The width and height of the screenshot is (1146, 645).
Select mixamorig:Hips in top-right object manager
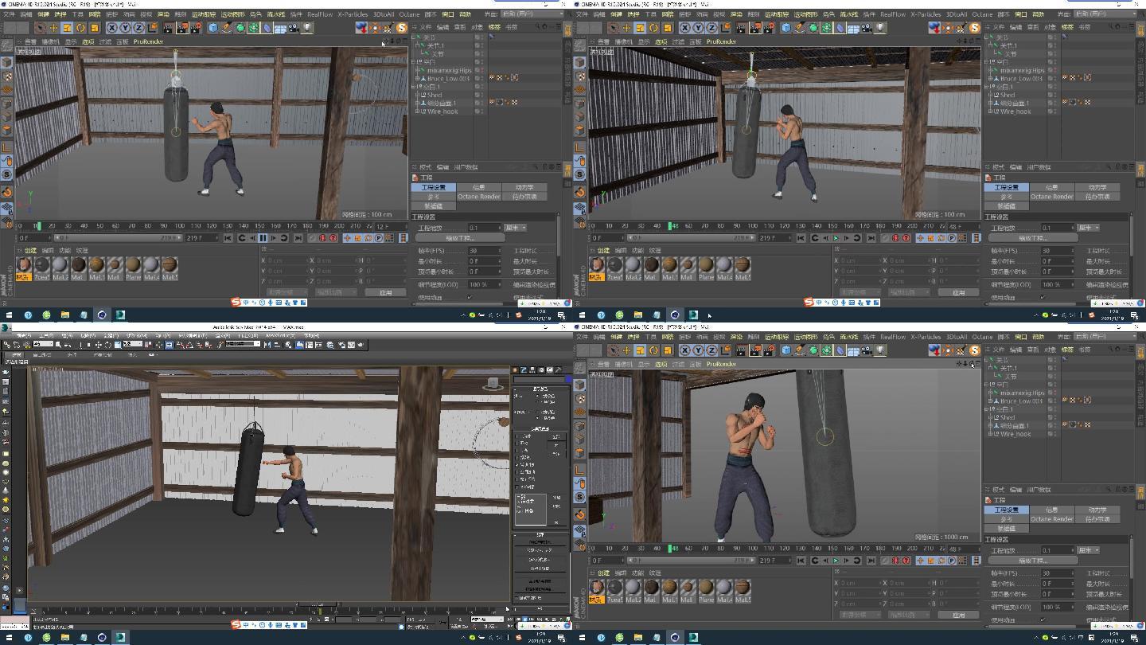pos(1023,70)
